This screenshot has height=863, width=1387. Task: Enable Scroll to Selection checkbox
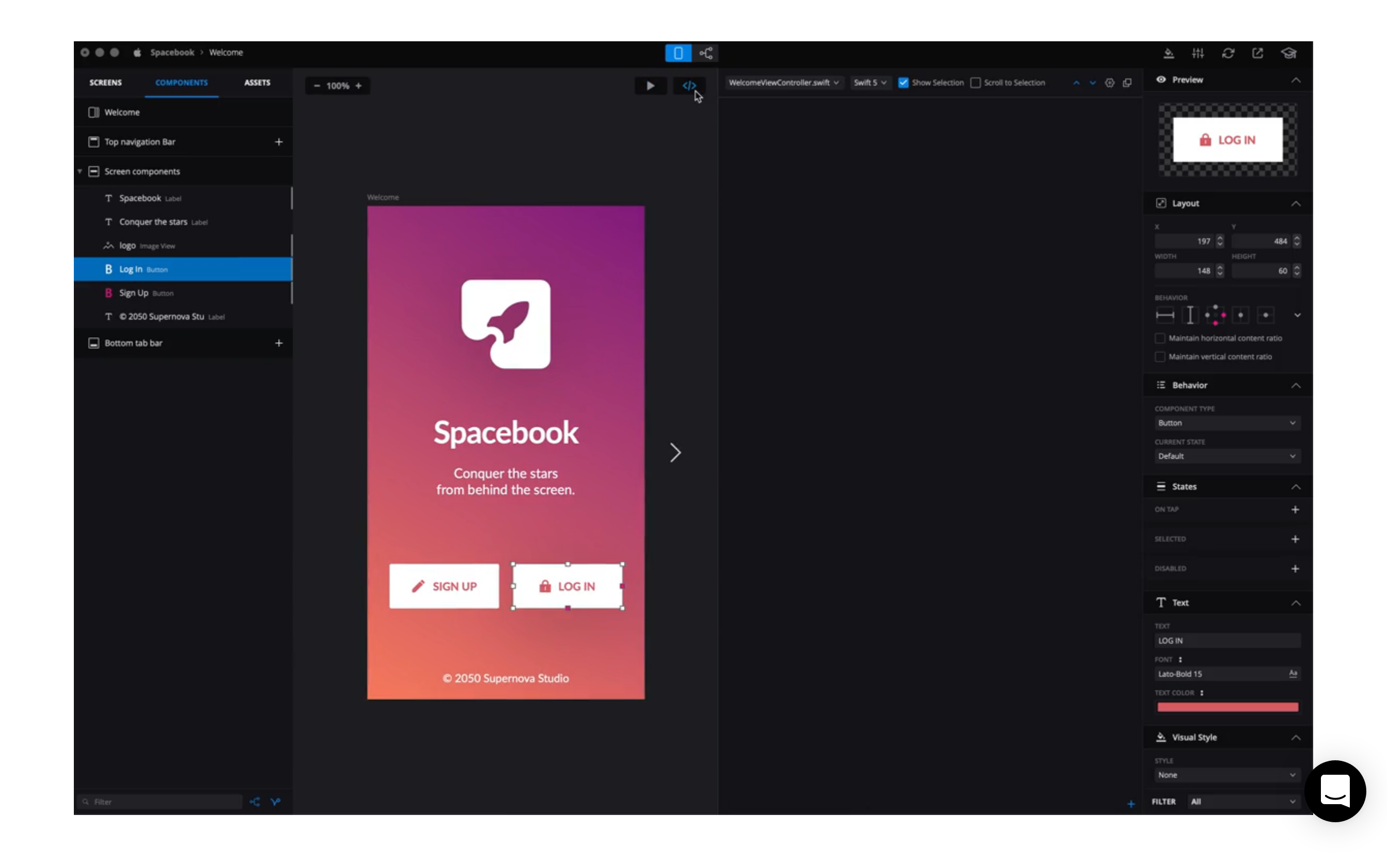point(976,83)
